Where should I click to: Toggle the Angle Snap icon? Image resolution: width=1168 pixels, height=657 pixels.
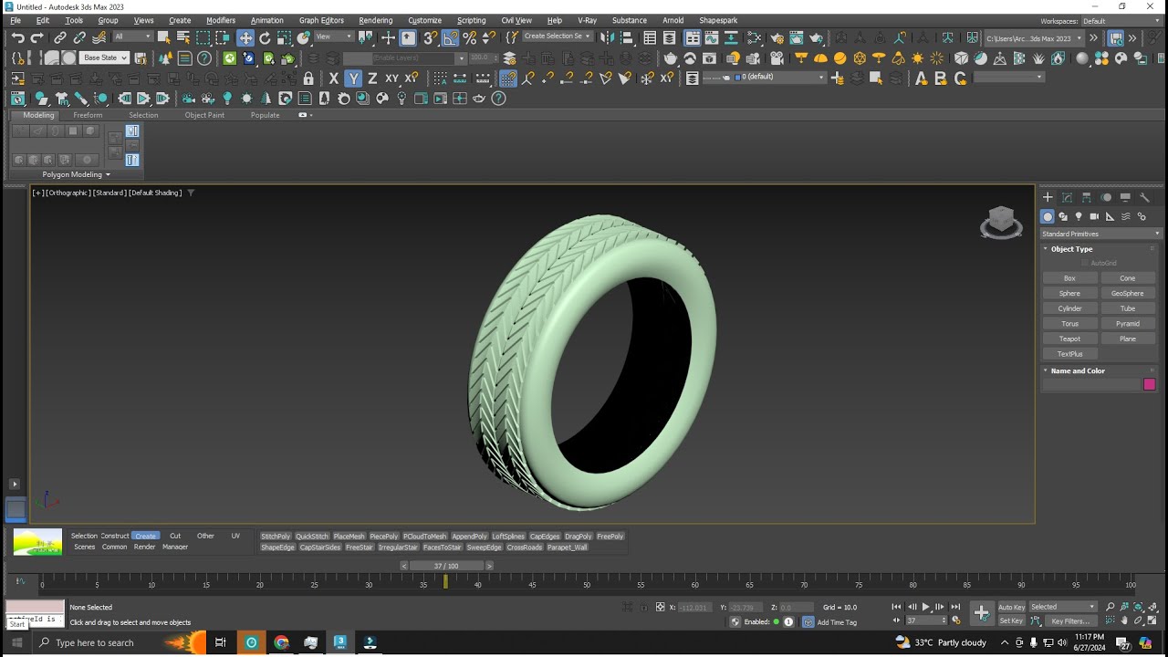[450, 37]
